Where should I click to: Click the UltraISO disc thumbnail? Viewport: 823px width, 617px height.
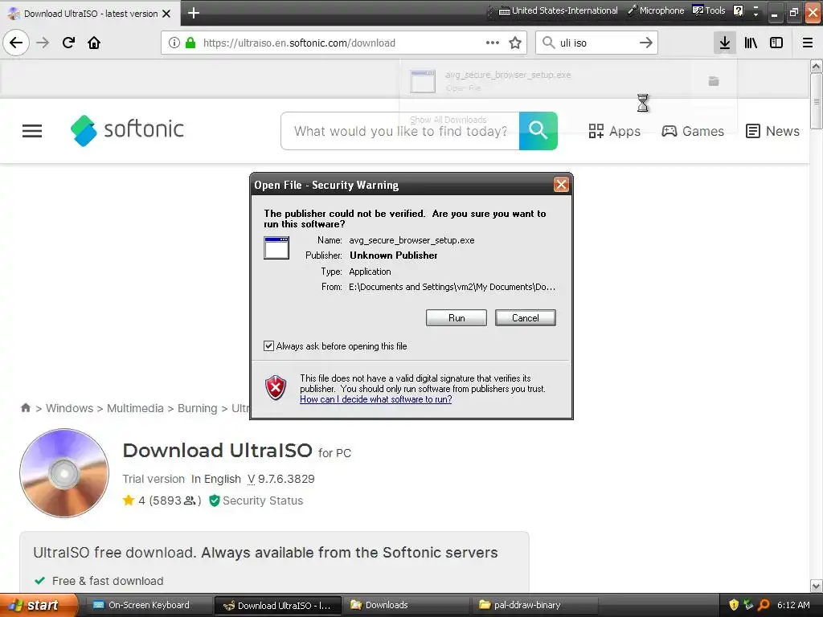tap(64, 473)
